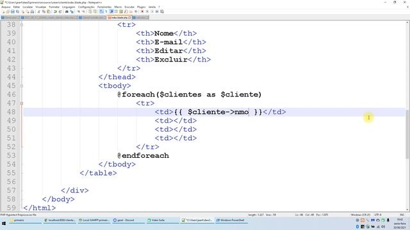410x230 pixels.
Task: Click Windows (CR LF) in the status bar
Action: [x=361, y=215]
